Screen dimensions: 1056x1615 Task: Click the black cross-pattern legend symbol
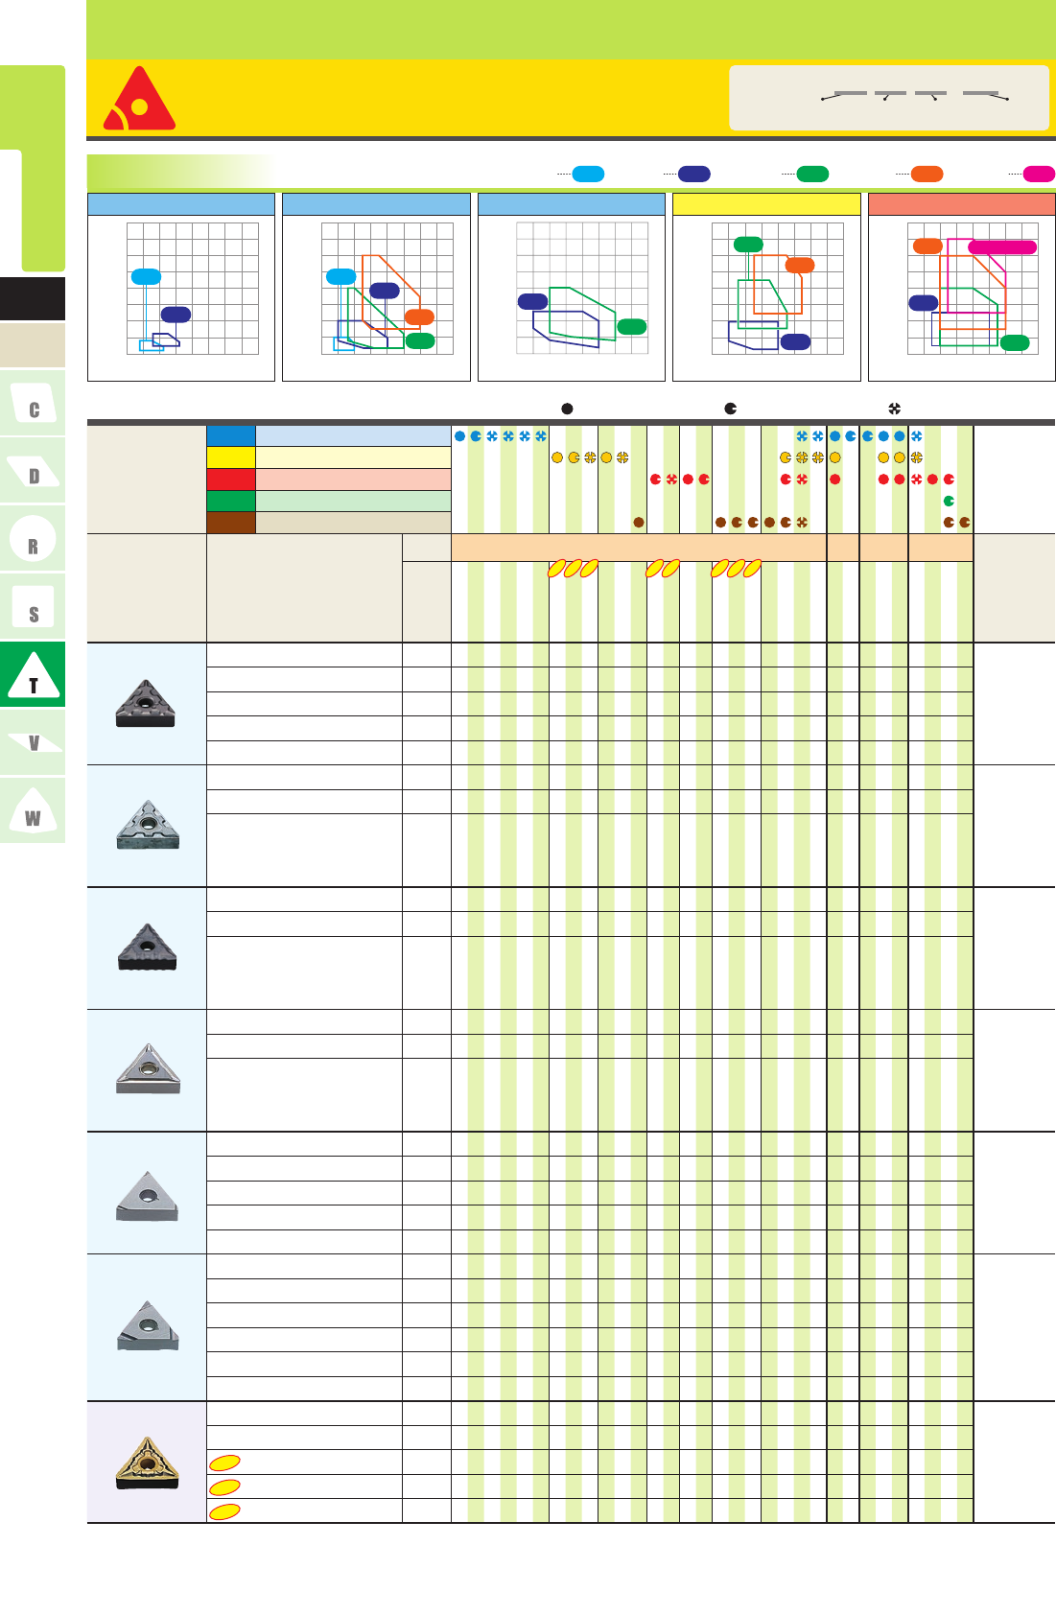point(894,409)
